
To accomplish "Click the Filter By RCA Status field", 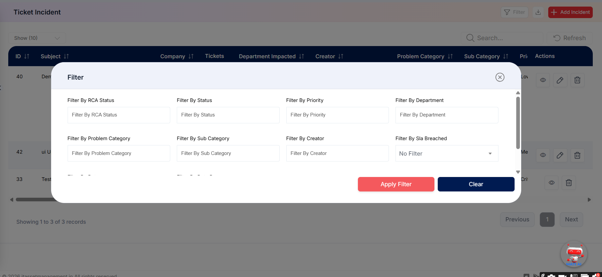I will (x=119, y=115).
